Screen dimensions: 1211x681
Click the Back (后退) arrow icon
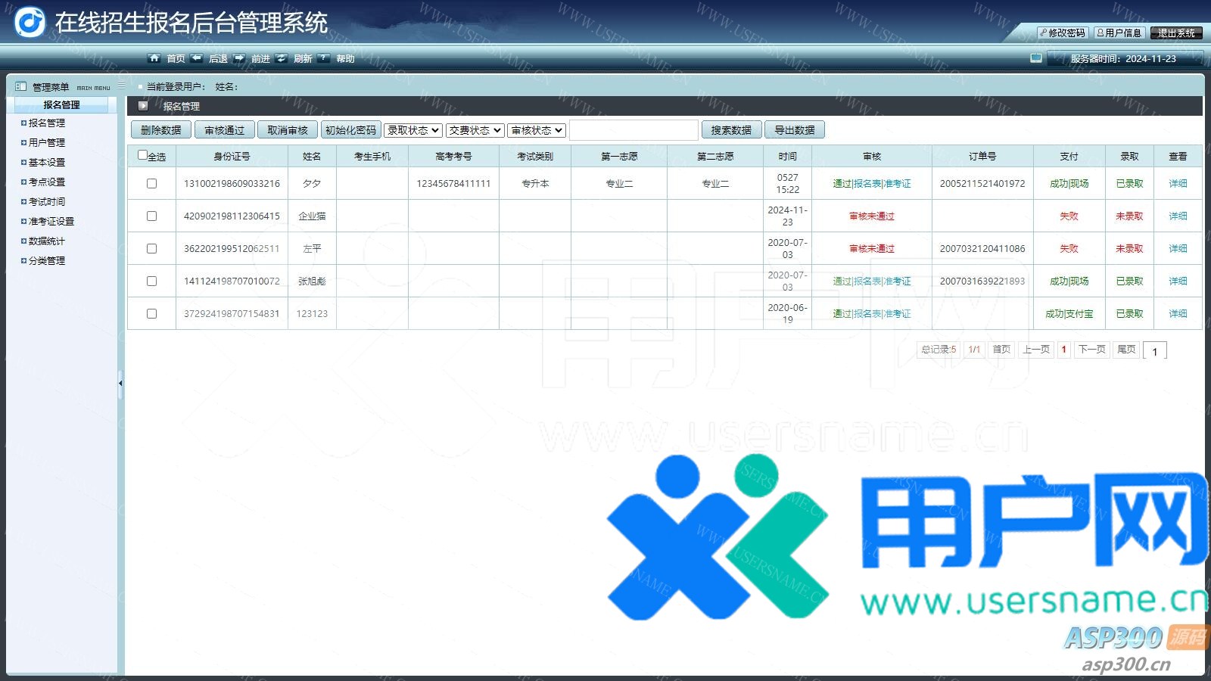coord(197,58)
